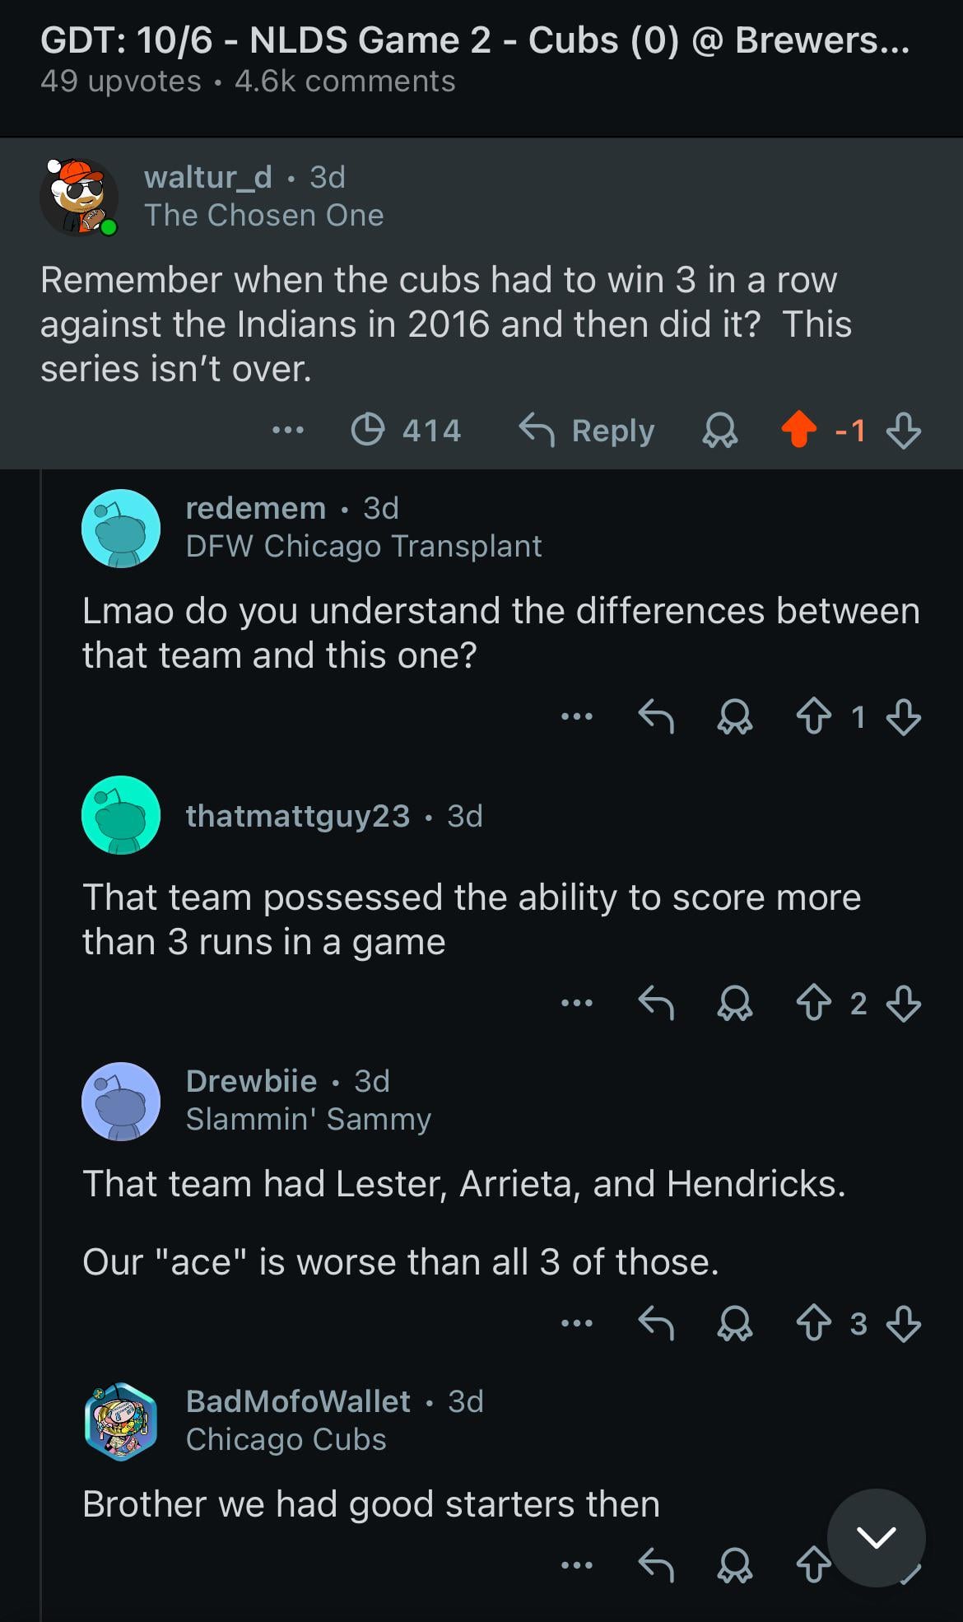Open the 414 insights clock on waltur_d's comment
Viewport: 963px width, 1622px height.
(407, 430)
